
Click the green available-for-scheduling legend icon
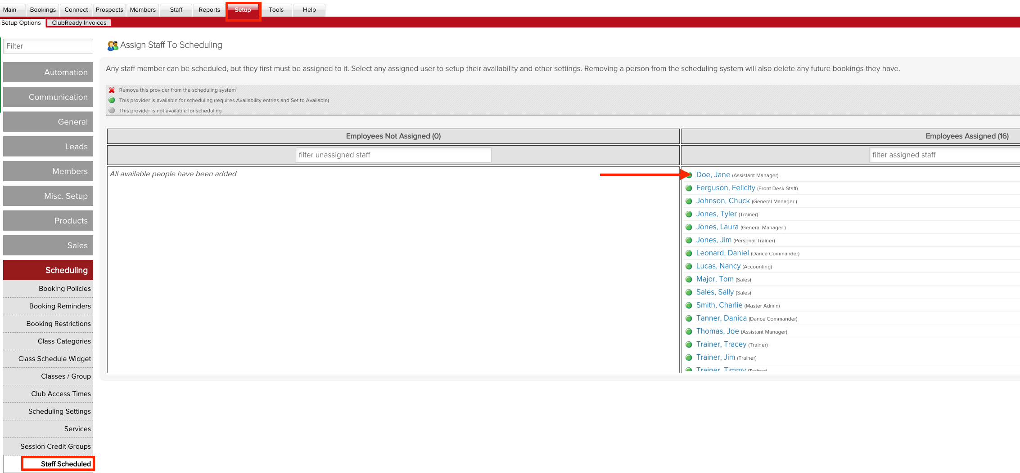click(x=112, y=100)
